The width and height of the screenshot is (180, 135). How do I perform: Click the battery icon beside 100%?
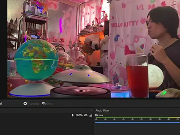pos(73,115)
